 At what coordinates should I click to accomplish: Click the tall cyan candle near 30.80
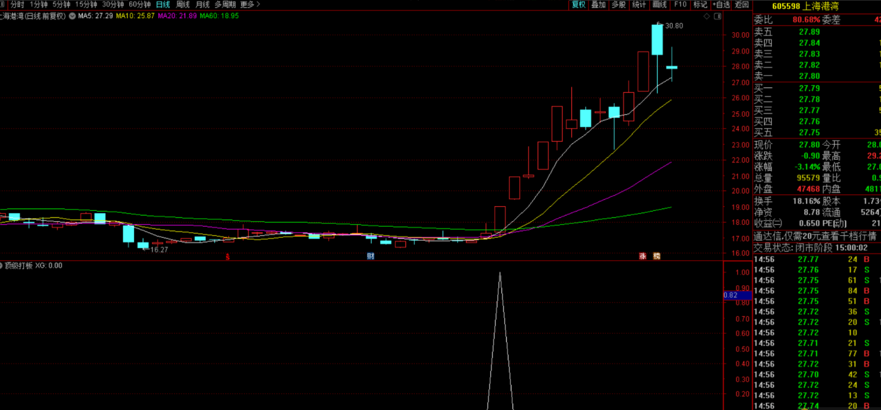(x=657, y=39)
